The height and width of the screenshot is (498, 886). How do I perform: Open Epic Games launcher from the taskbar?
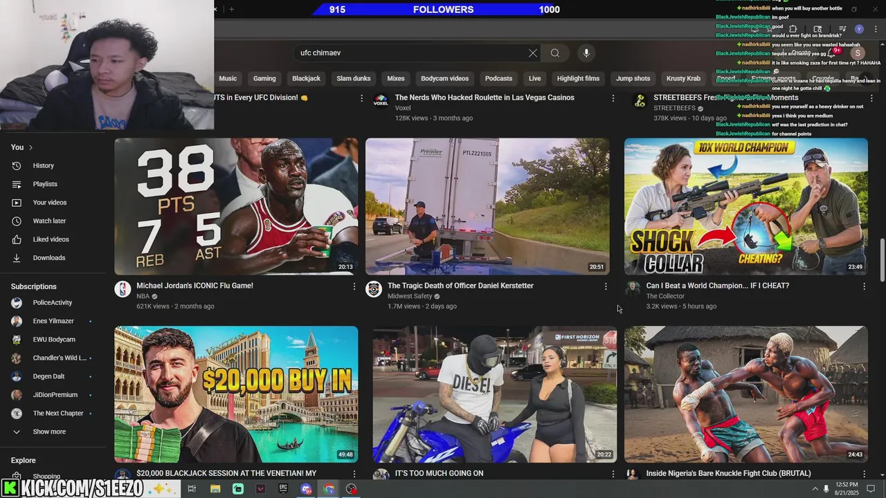pos(283,489)
